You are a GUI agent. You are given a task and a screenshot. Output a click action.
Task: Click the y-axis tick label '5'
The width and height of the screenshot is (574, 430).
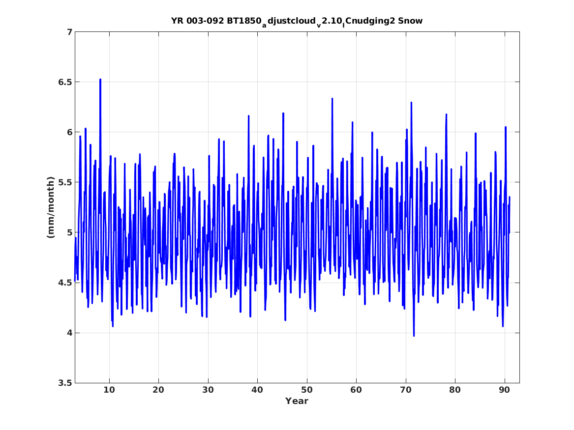tap(69, 232)
